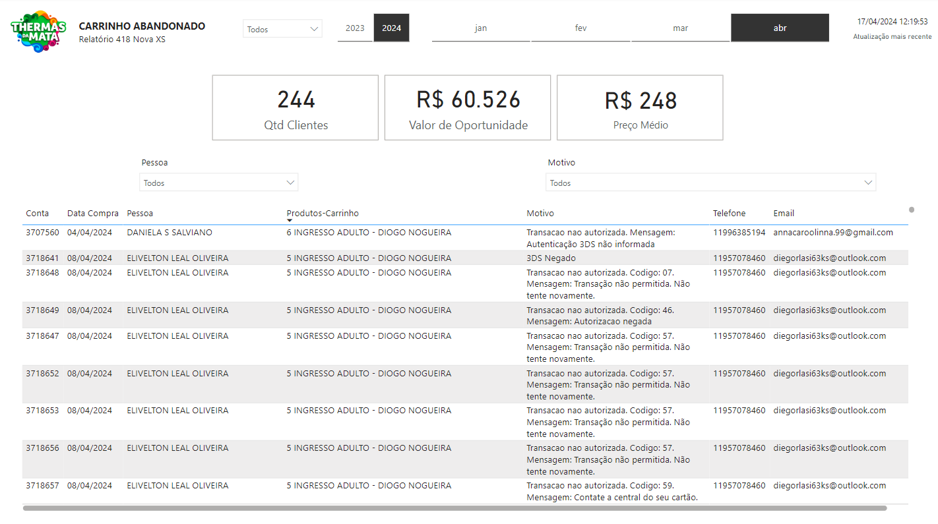
Task: Click 6 INGRESSO ADULTO - DIOGO NOGUEIRA cell
Action: point(369,233)
